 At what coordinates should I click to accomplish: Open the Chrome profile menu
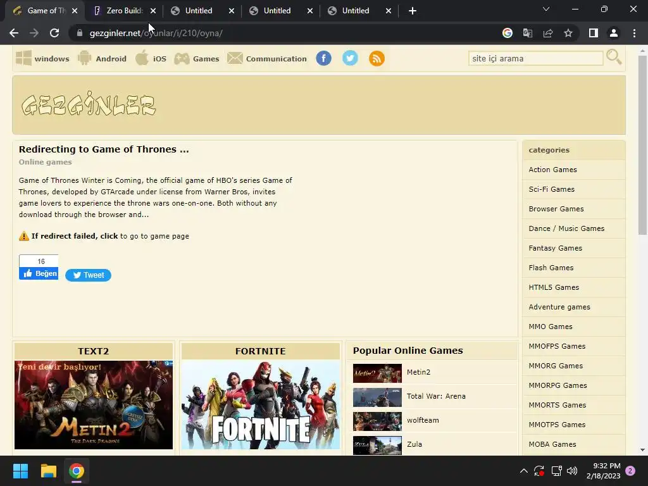point(614,33)
